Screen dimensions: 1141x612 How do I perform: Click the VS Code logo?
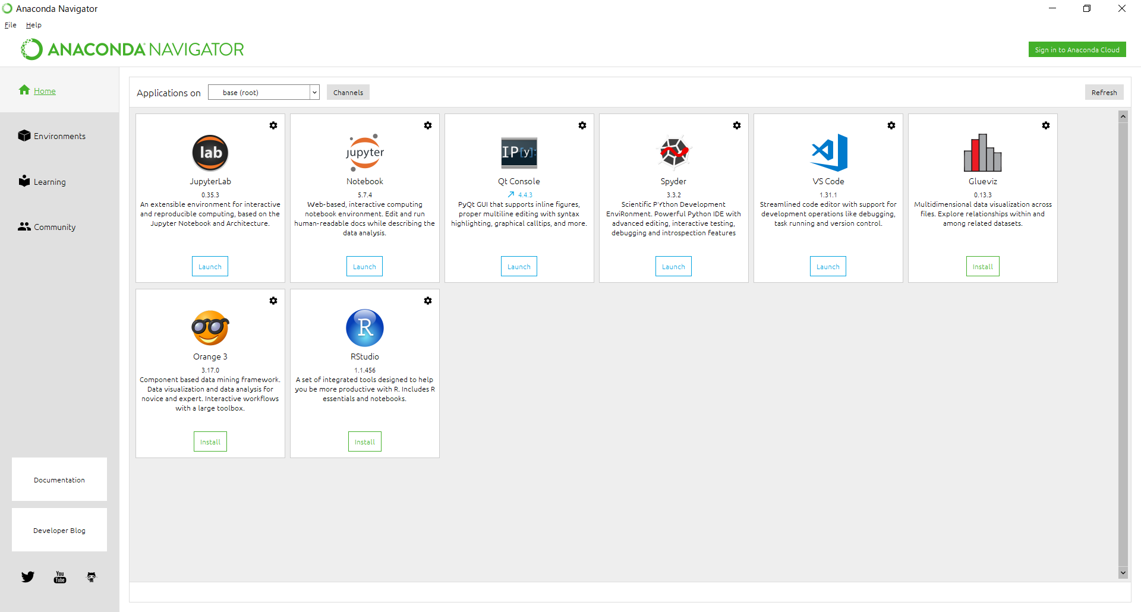point(829,152)
